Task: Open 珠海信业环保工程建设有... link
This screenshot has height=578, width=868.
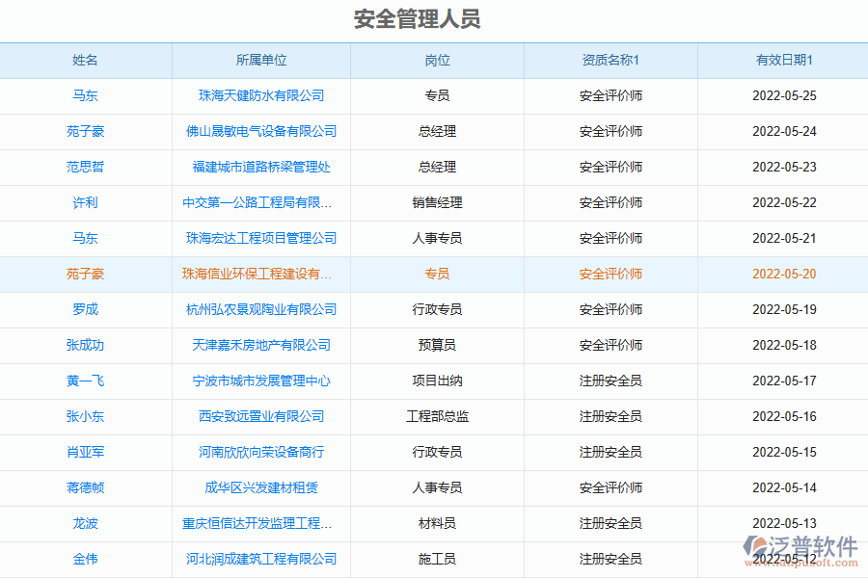Action: coord(258,274)
